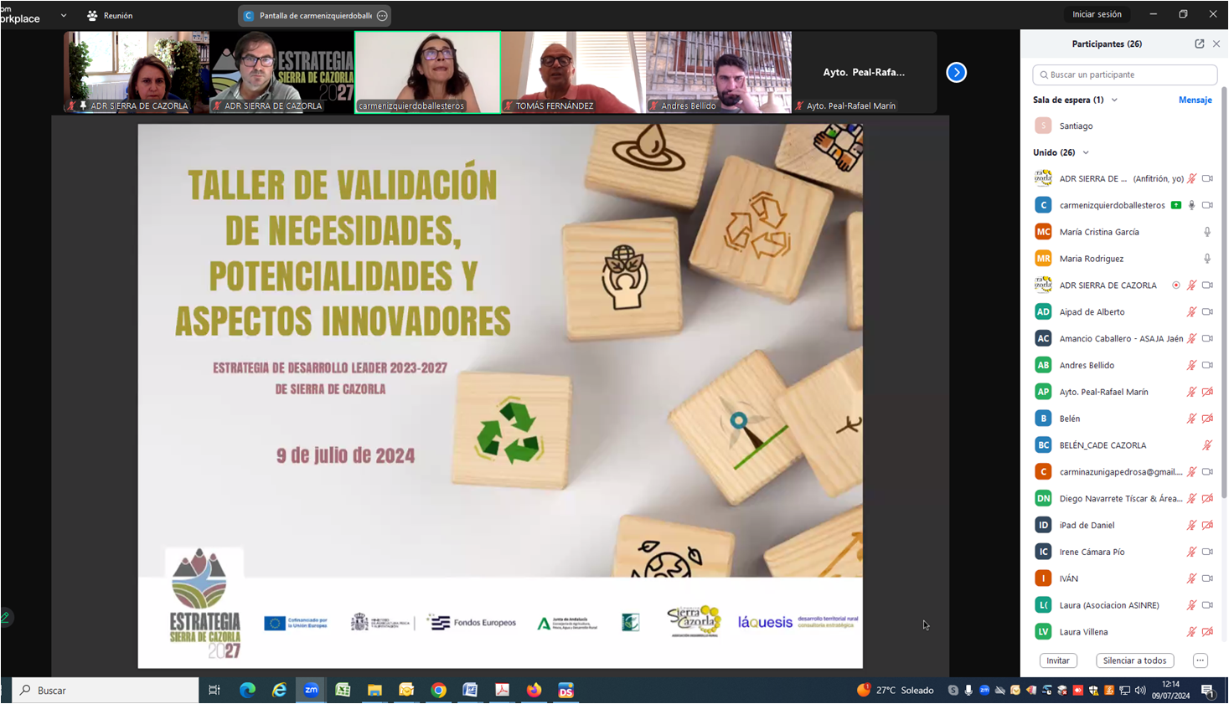The width and height of the screenshot is (1229, 704).
Task: Click the Buscar un participante search field
Action: (1124, 75)
